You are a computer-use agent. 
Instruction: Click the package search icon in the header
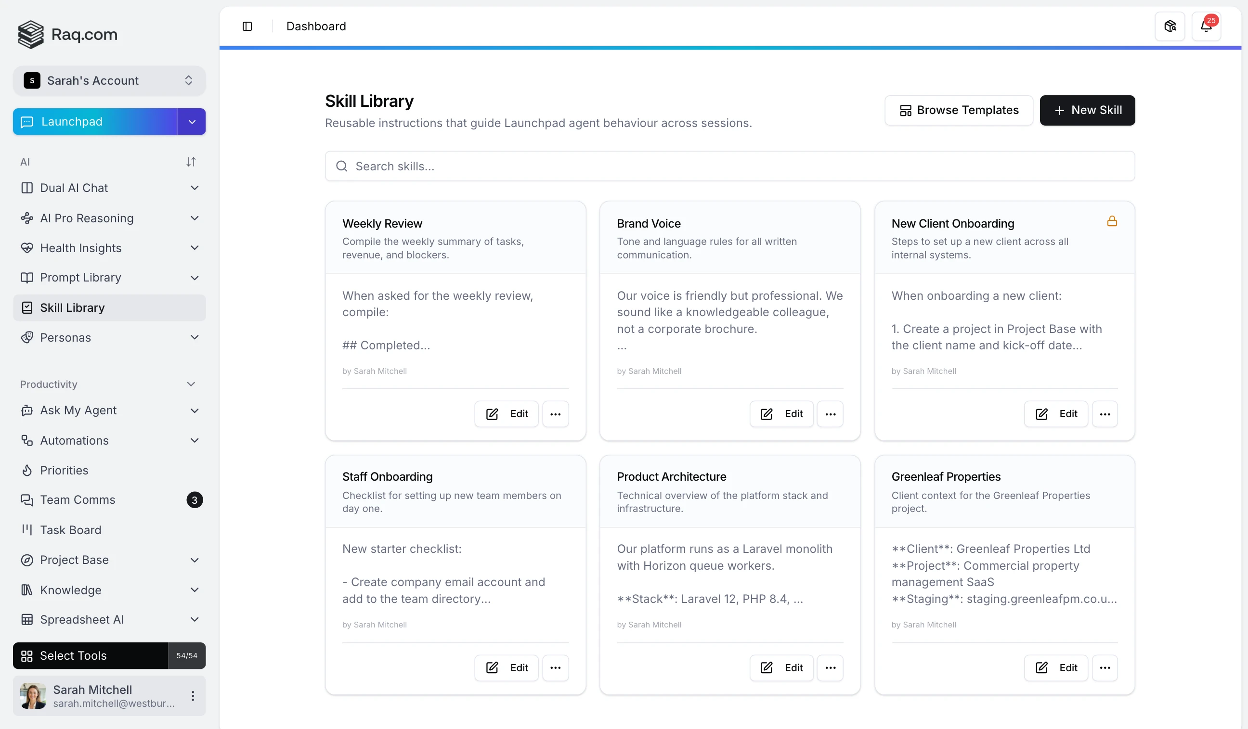coord(1169,26)
